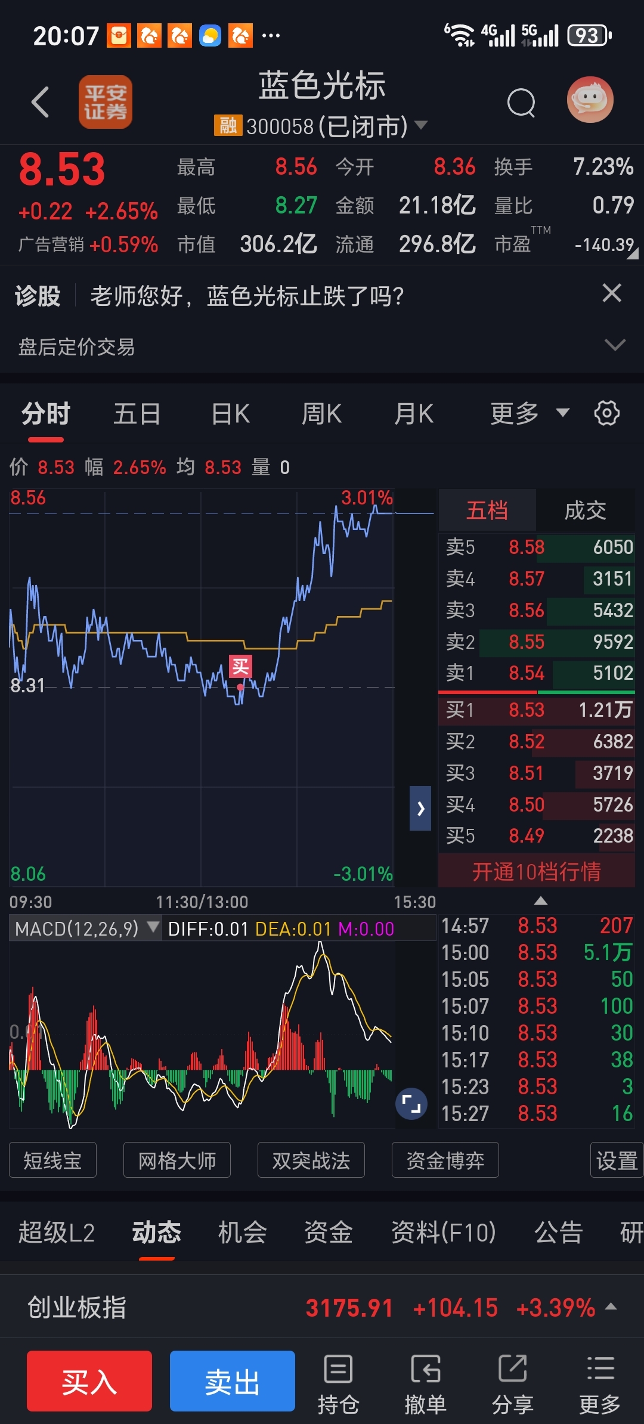Select 买3 row at 8.51
This screenshot has width=644, height=1424.
point(537,773)
